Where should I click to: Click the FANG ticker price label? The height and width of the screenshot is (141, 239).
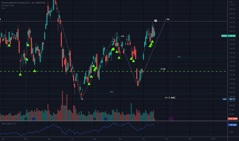pyautogui.click(x=224, y=36)
